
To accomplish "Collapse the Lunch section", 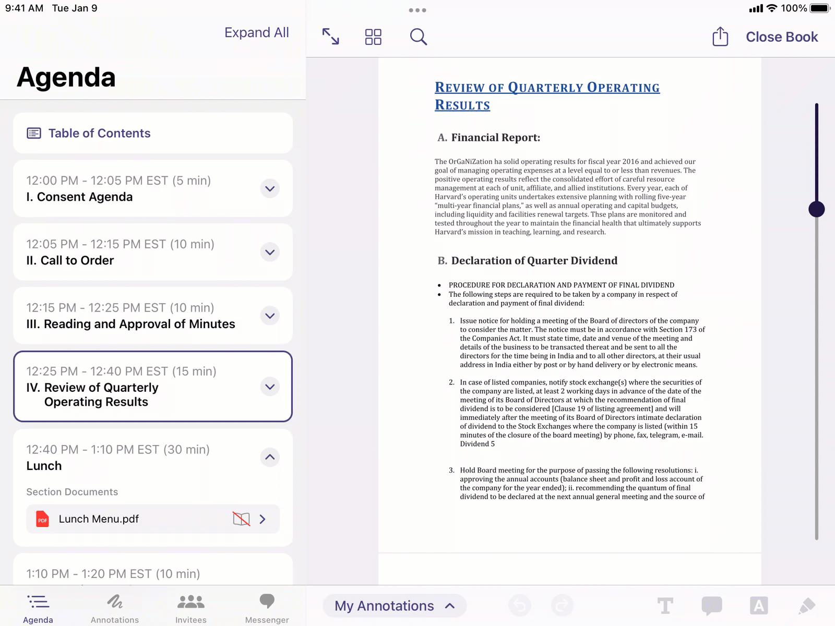I will 270,458.
